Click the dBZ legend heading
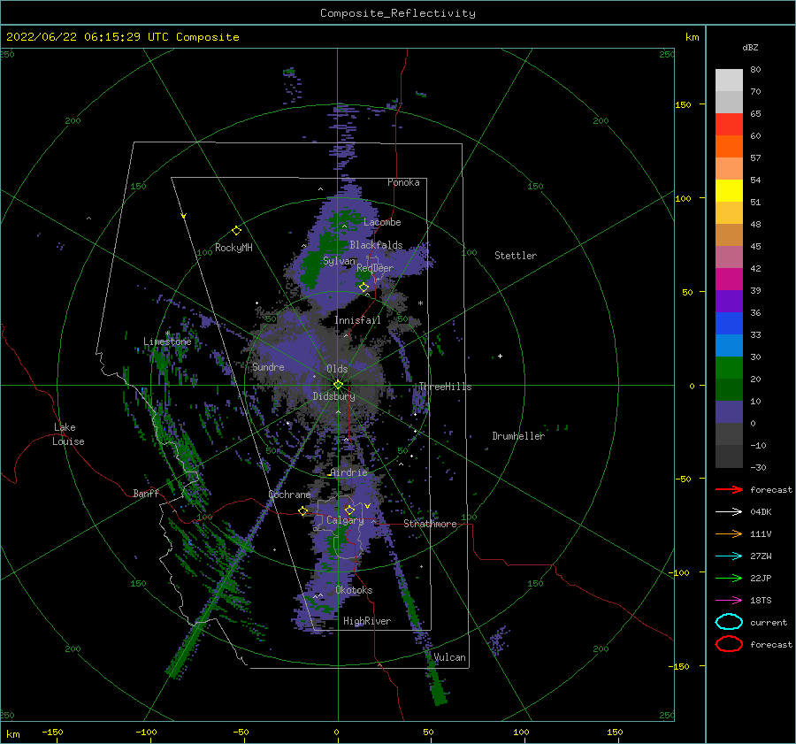 tap(750, 47)
